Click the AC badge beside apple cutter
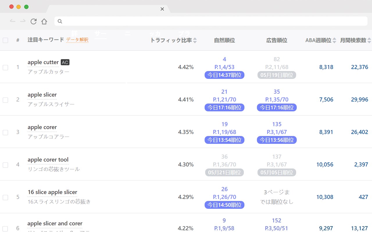This screenshot has width=372, height=232. click(x=65, y=62)
